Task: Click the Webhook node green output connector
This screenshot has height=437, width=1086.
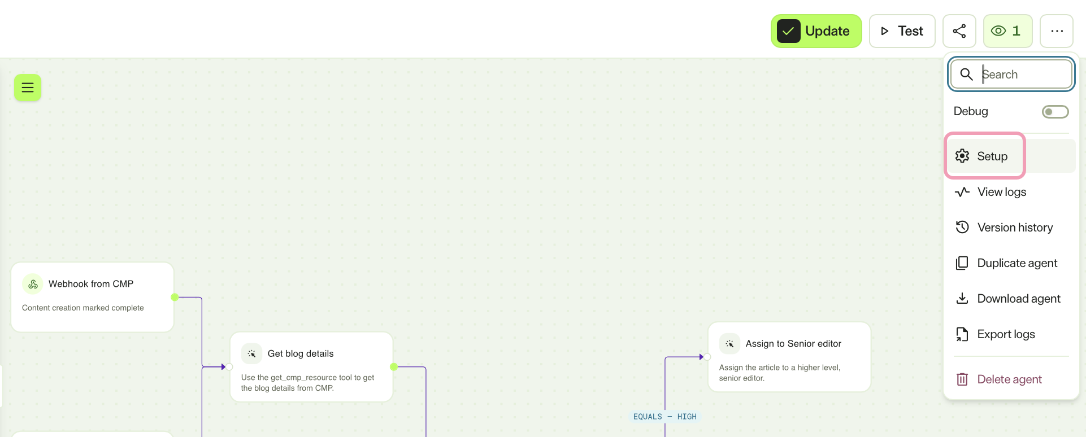Action: (175, 297)
